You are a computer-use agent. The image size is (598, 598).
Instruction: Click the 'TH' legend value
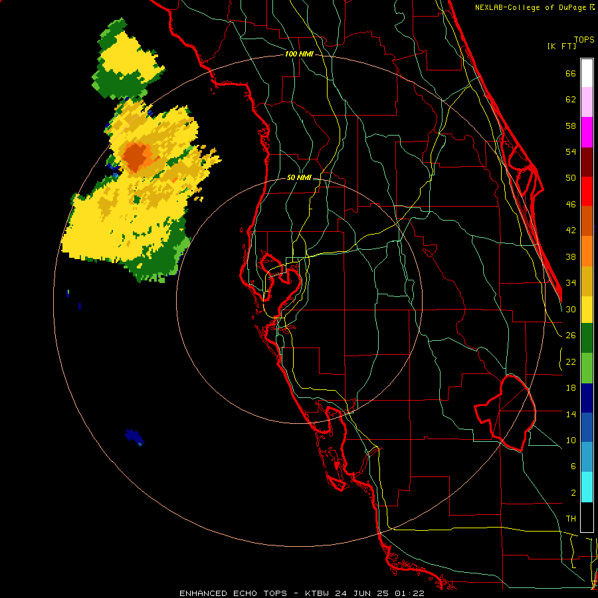(571, 519)
